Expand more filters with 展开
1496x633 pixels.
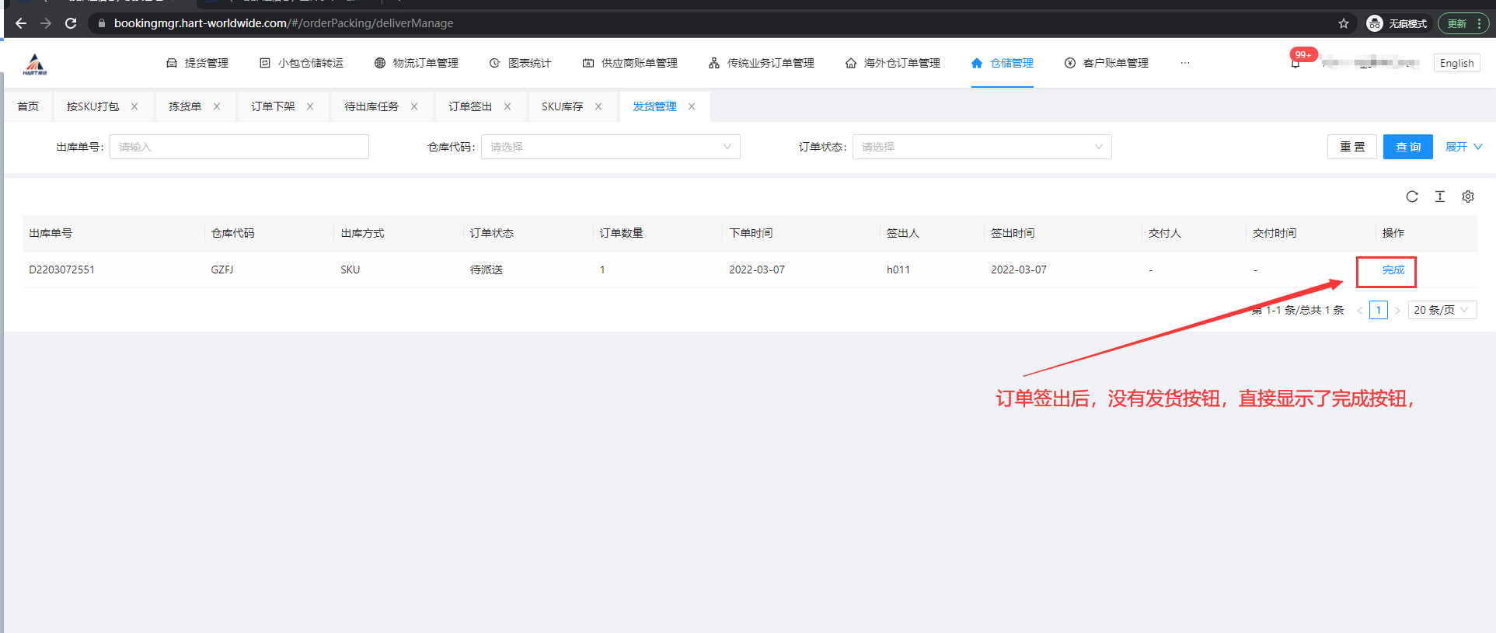1463,147
